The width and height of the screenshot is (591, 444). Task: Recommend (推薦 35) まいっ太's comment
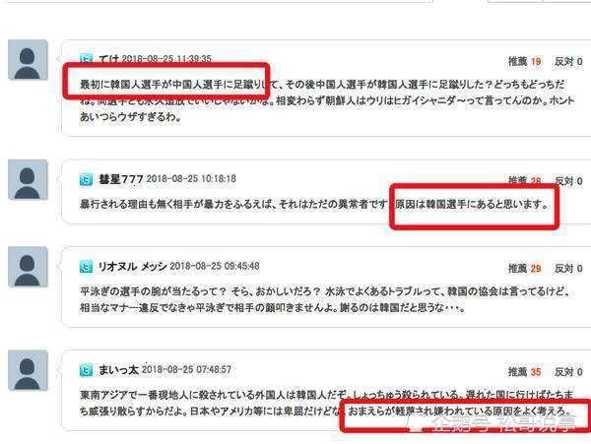point(525,372)
